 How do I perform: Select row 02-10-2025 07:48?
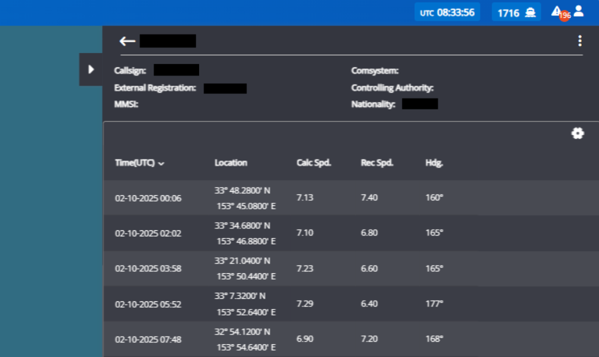point(351,339)
